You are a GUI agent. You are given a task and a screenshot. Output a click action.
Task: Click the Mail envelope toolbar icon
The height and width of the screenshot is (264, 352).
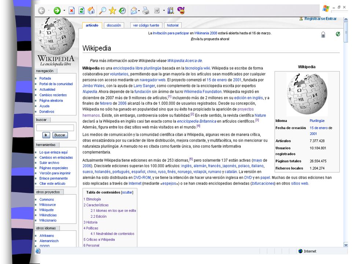pyautogui.click(x=134, y=11)
